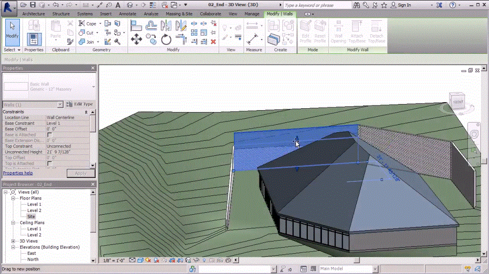This screenshot has width=489, height=274.
Task: Select the Offset tool
Action: pyautogui.click(x=151, y=25)
